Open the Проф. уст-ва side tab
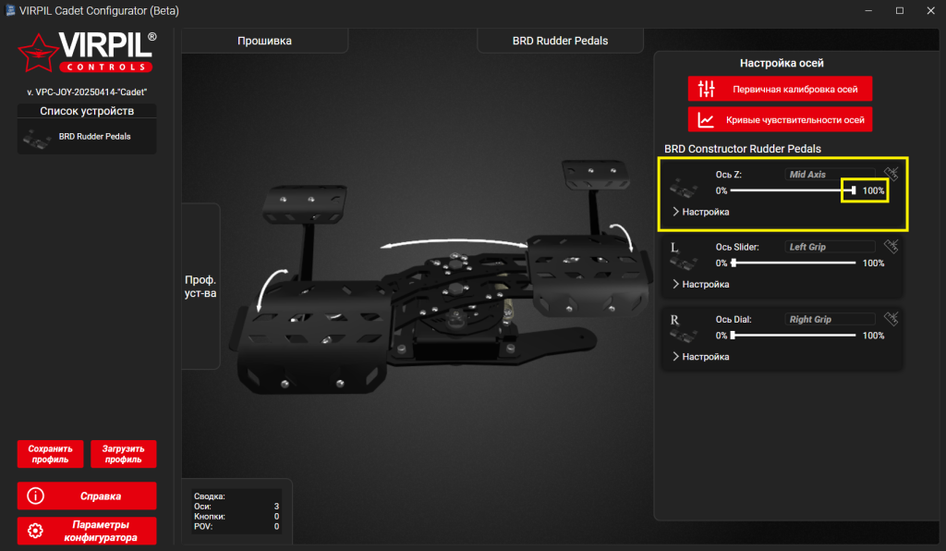Viewport: 946px width, 551px height. point(200,286)
